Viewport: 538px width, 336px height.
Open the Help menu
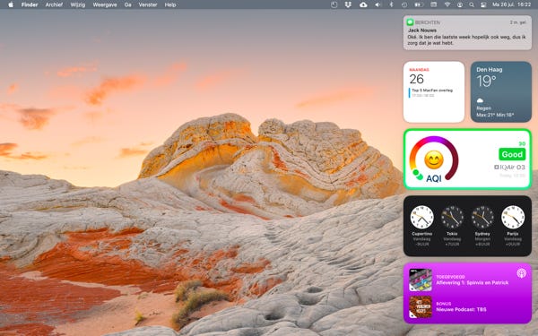[x=170, y=4]
